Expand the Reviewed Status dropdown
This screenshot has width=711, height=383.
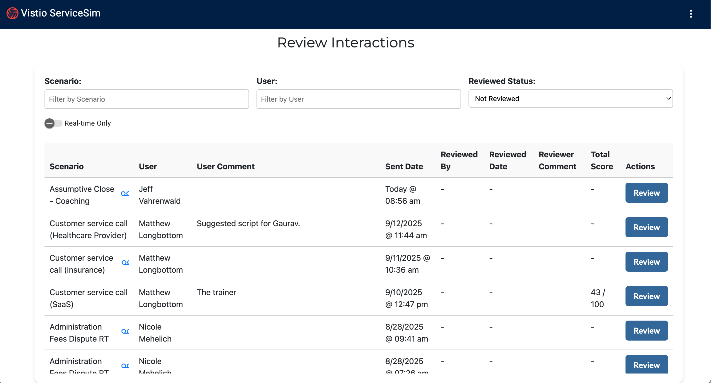click(x=570, y=99)
